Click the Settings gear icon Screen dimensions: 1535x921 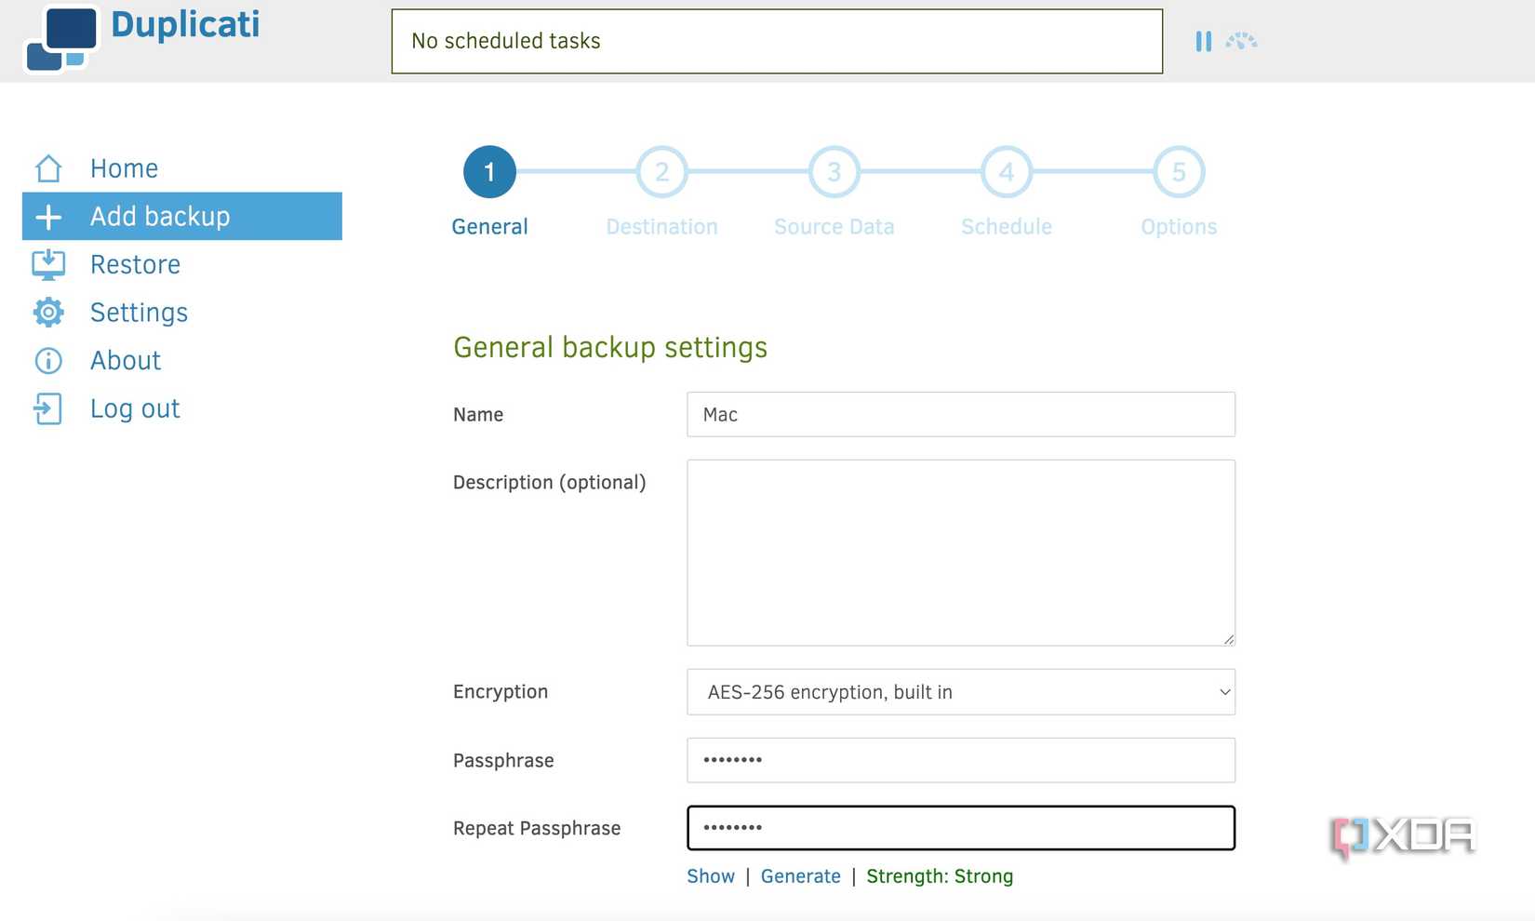point(48,313)
